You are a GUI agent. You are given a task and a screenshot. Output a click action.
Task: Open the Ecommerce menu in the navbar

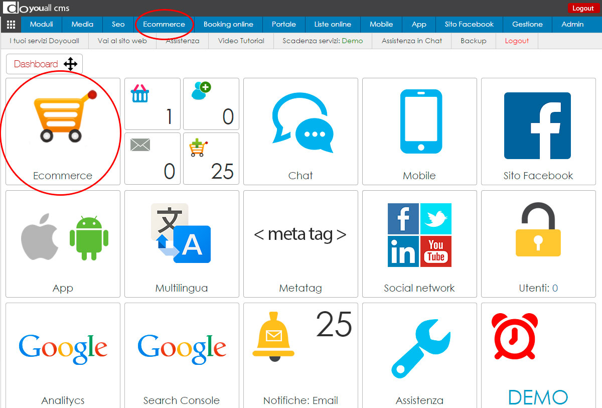pyautogui.click(x=164, y=24)
